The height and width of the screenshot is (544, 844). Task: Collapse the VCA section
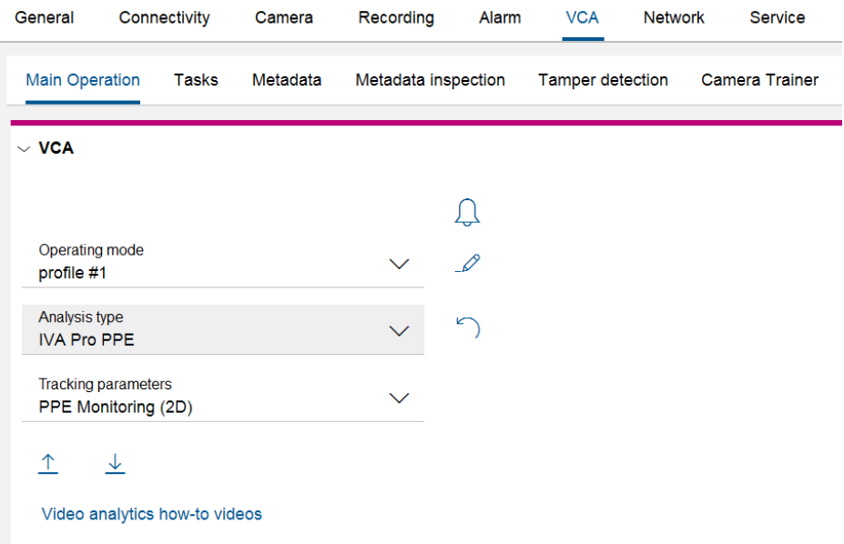(24, 148)
